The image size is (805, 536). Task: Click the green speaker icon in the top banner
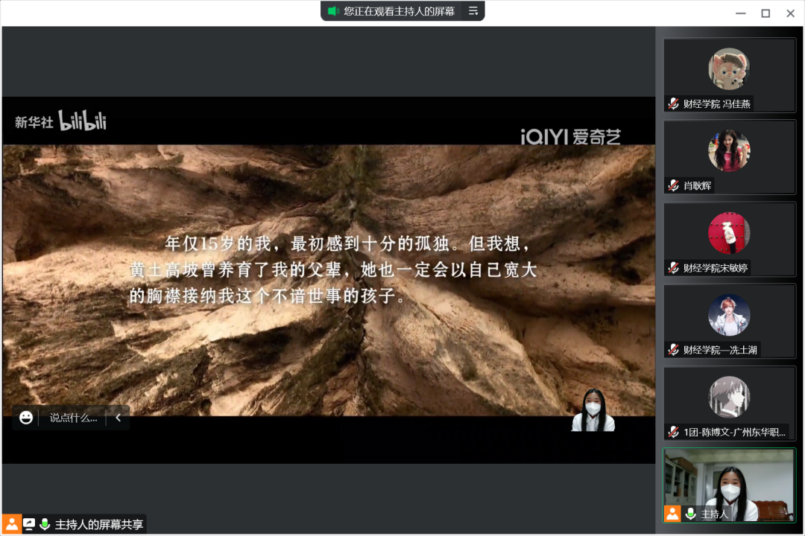(333, 10)
